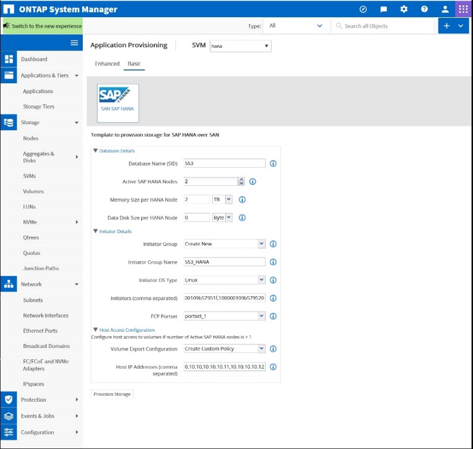The height and width of the screenshot is (449, 473).
Task: Open dropdown arrow next to plus button
Action: [x=461, y=26]
